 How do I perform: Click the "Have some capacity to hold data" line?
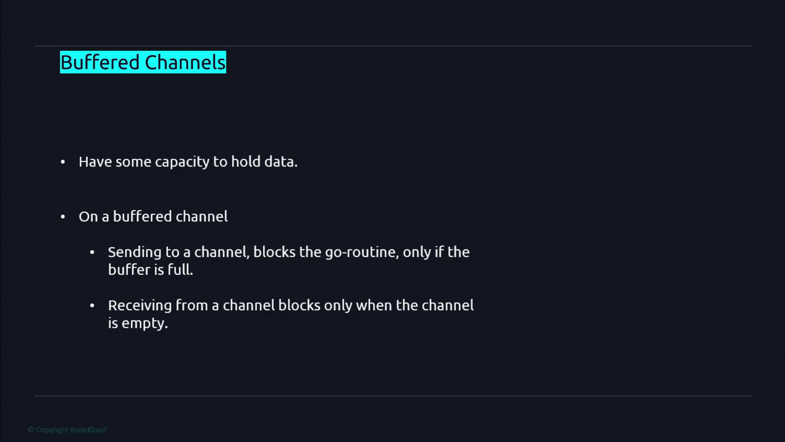(x=188, y=162)
